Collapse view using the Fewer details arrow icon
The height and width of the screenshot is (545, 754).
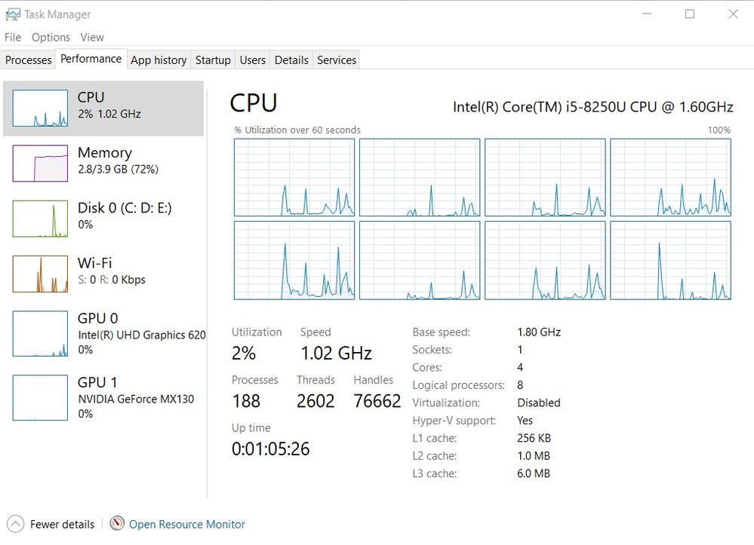click(x=15, y=524)
